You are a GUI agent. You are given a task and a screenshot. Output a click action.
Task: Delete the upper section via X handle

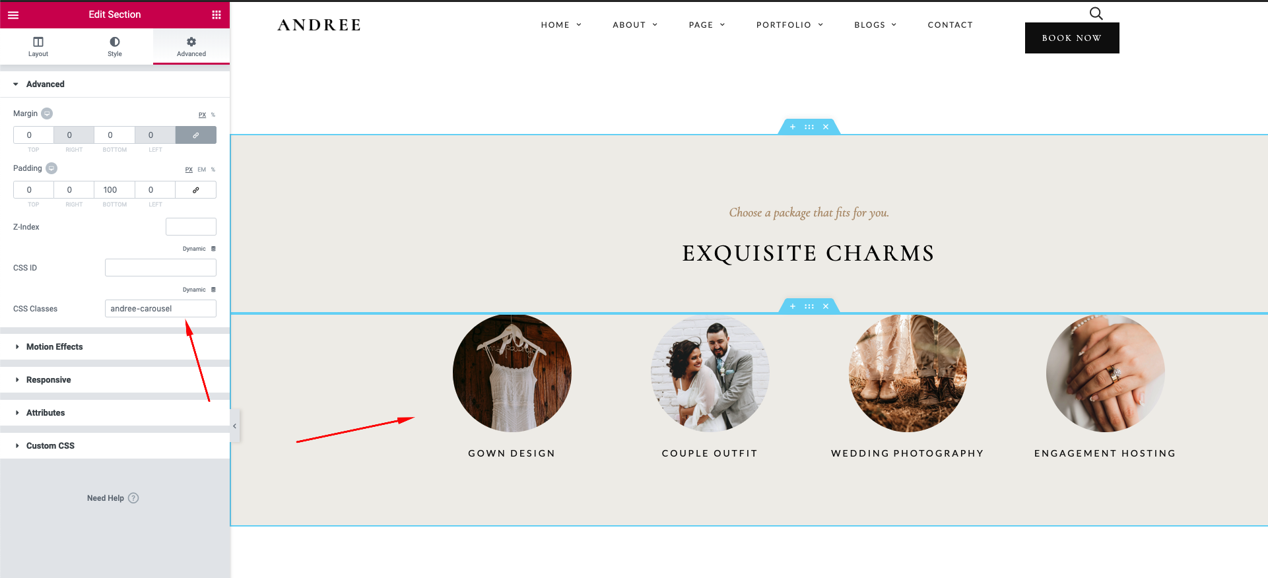pos(826,127)
